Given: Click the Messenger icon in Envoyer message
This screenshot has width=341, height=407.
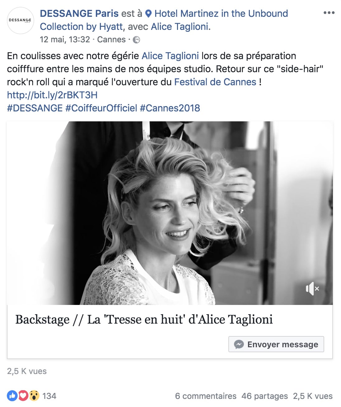Looking at the screenshot, I should 239,344.
